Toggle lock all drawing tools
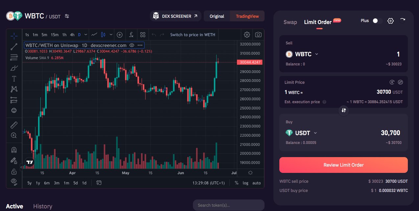This screenshot has width=419, height=211. (14, 171)
